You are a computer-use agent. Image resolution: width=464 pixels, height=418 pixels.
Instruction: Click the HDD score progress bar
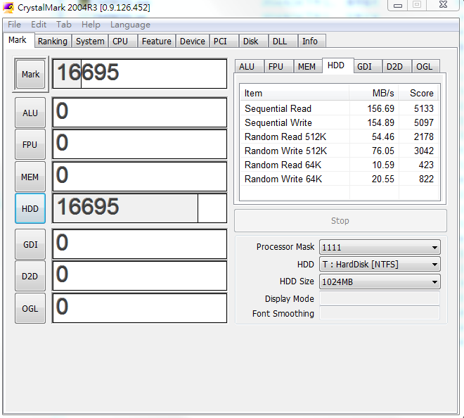140,208
